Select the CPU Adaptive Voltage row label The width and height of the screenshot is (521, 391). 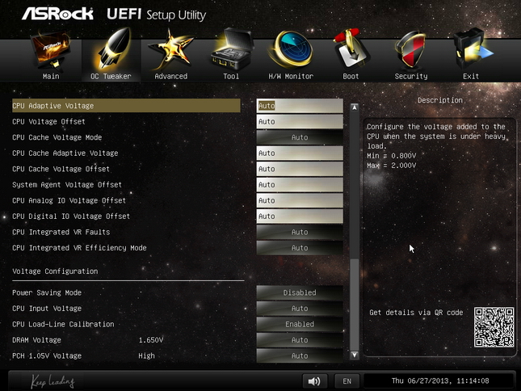click(53, 106)
